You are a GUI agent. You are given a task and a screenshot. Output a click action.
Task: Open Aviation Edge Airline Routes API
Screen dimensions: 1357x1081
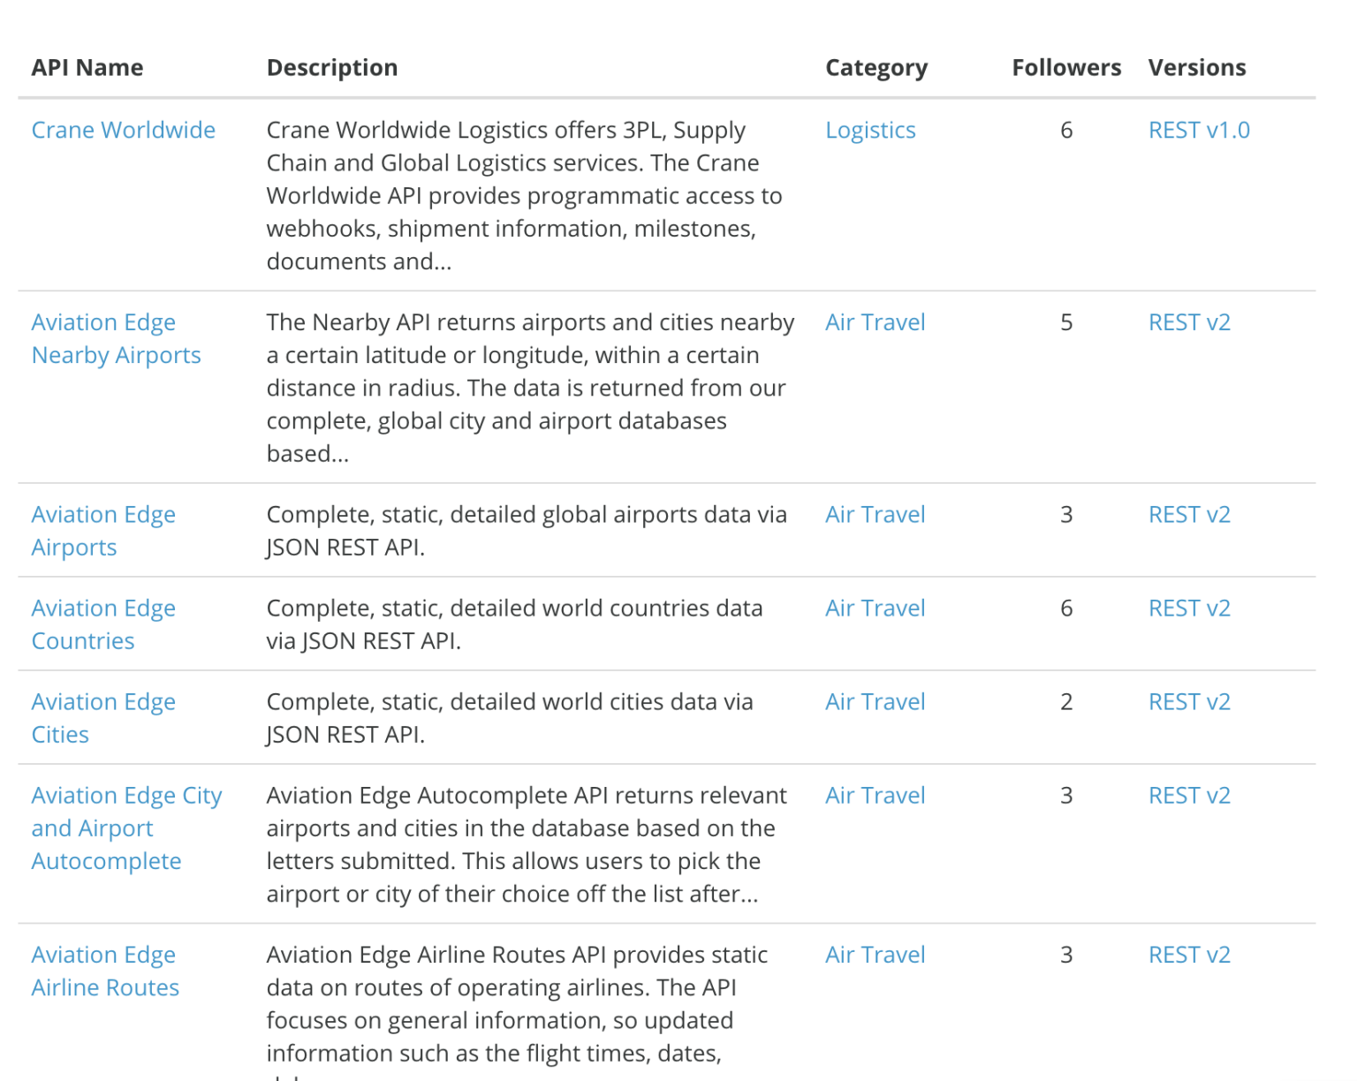105,971
